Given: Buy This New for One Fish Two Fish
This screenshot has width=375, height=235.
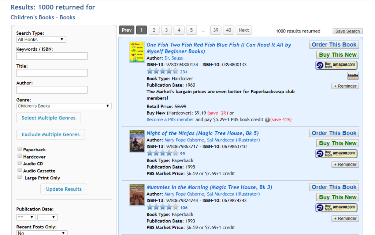Looking at the screenshot, I should 338,55.
